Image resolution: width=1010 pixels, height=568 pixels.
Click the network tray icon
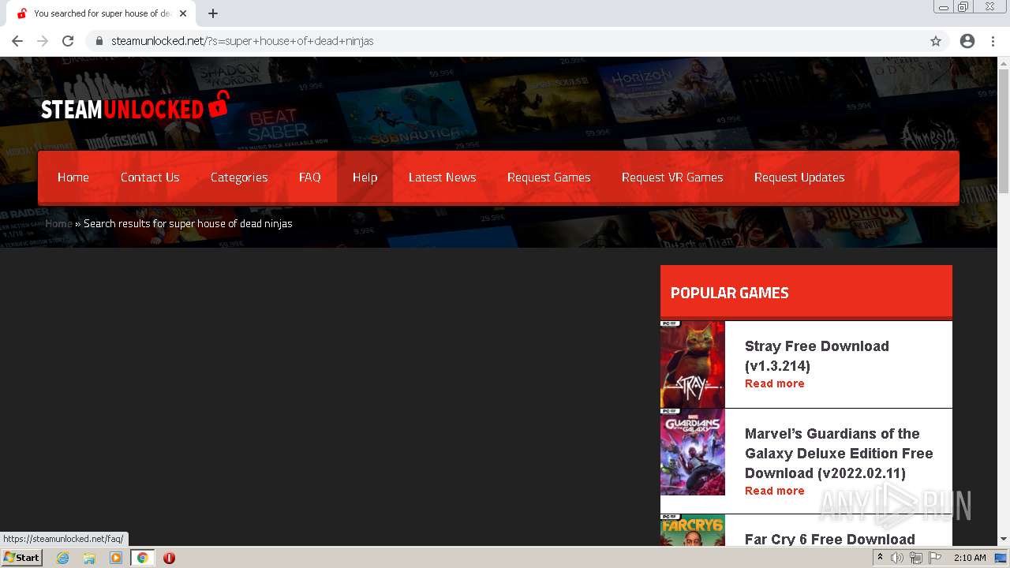coord(916,558)
